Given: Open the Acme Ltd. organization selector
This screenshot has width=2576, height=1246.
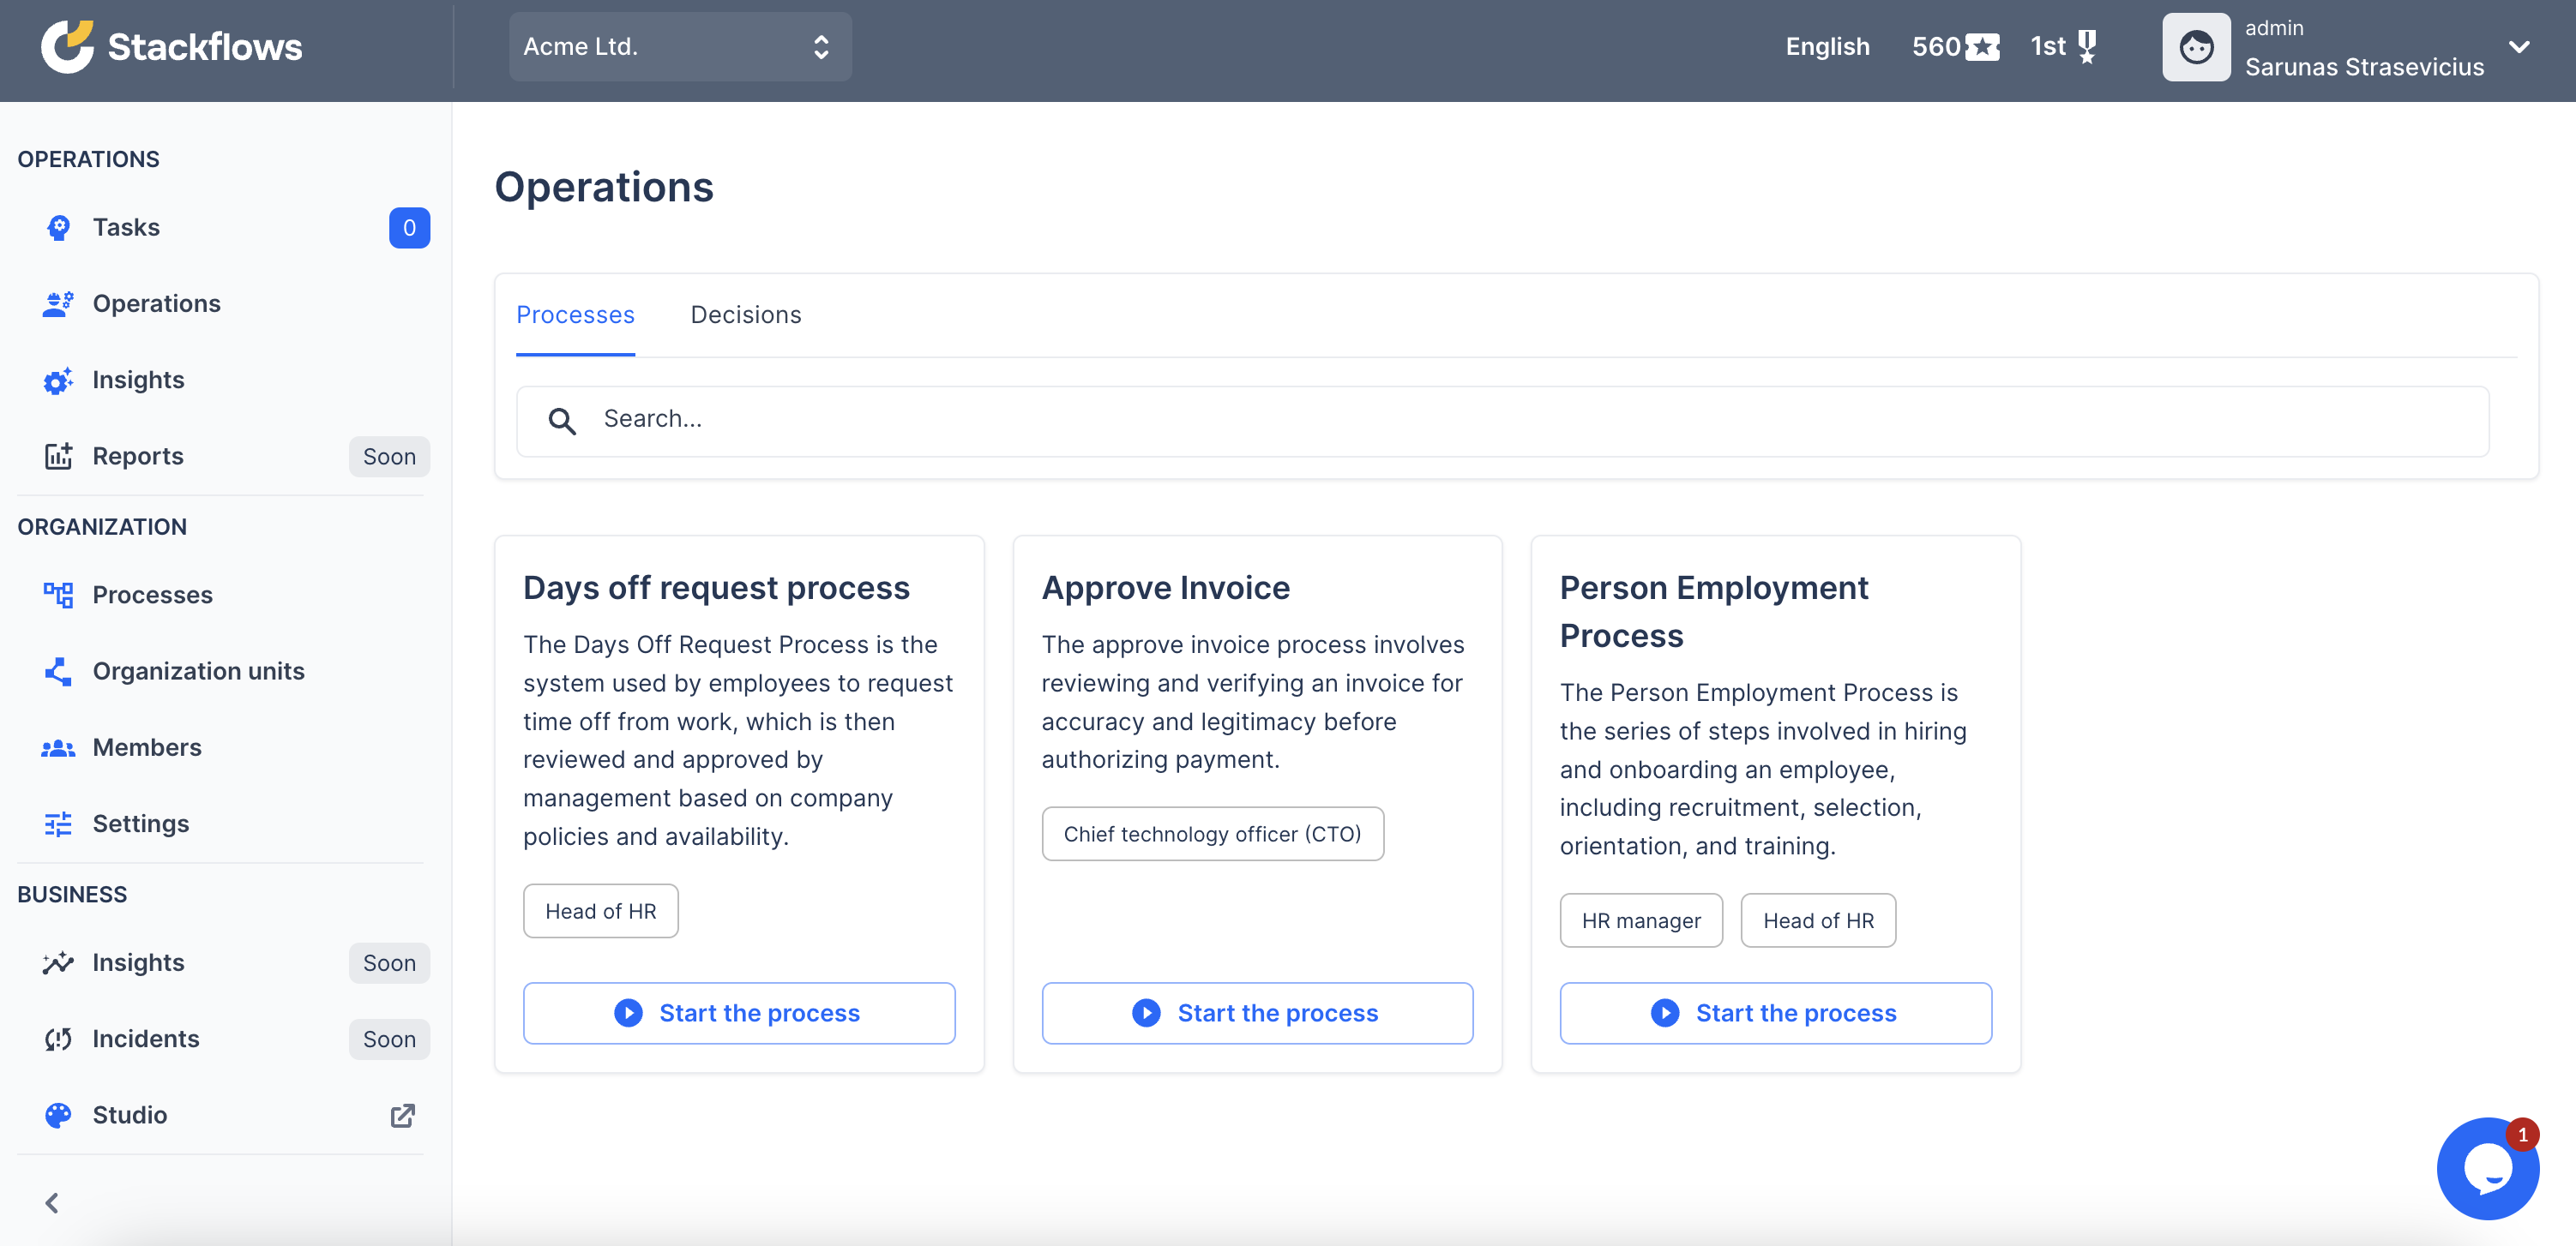Looking at the screenshot, I should (x=679, y=46).
